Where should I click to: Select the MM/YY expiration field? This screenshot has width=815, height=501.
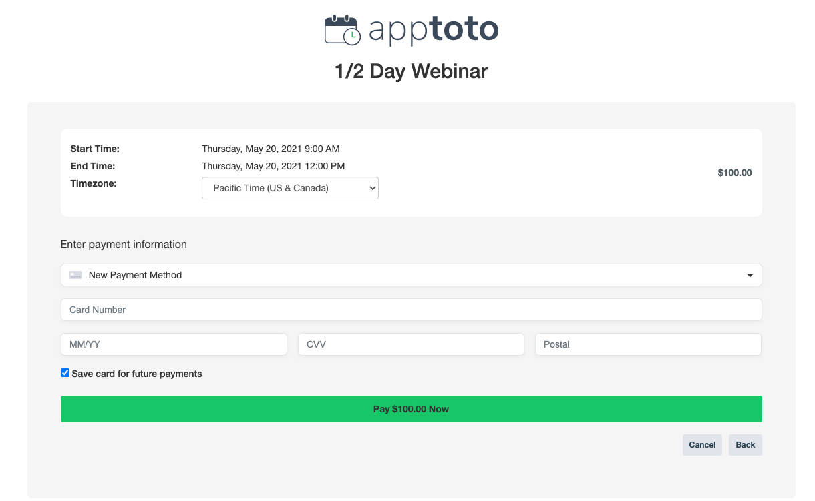point(174,344)
